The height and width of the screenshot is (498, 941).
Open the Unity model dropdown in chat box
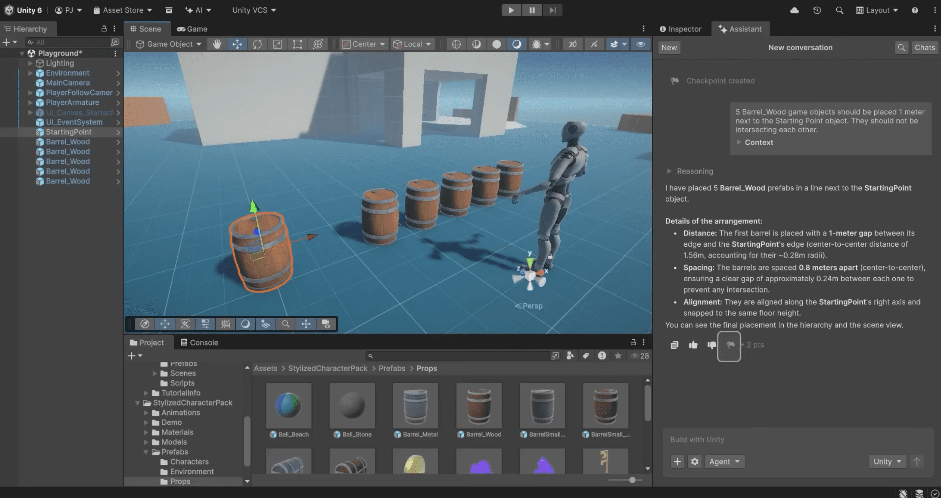click(x=887, y=462)
